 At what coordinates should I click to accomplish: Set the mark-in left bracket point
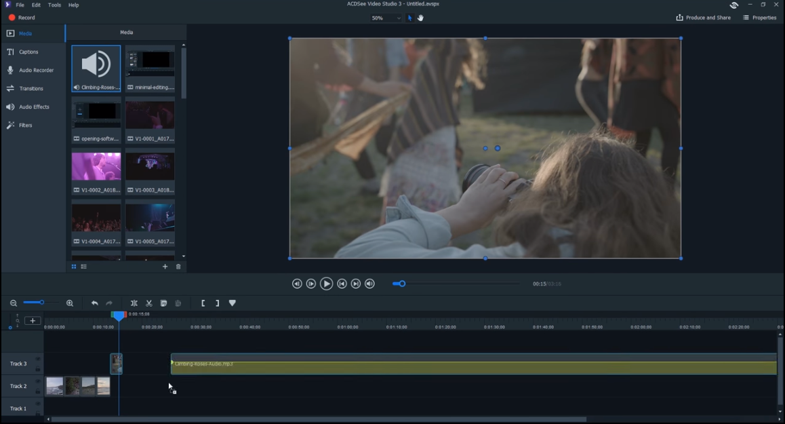[203, 303]
